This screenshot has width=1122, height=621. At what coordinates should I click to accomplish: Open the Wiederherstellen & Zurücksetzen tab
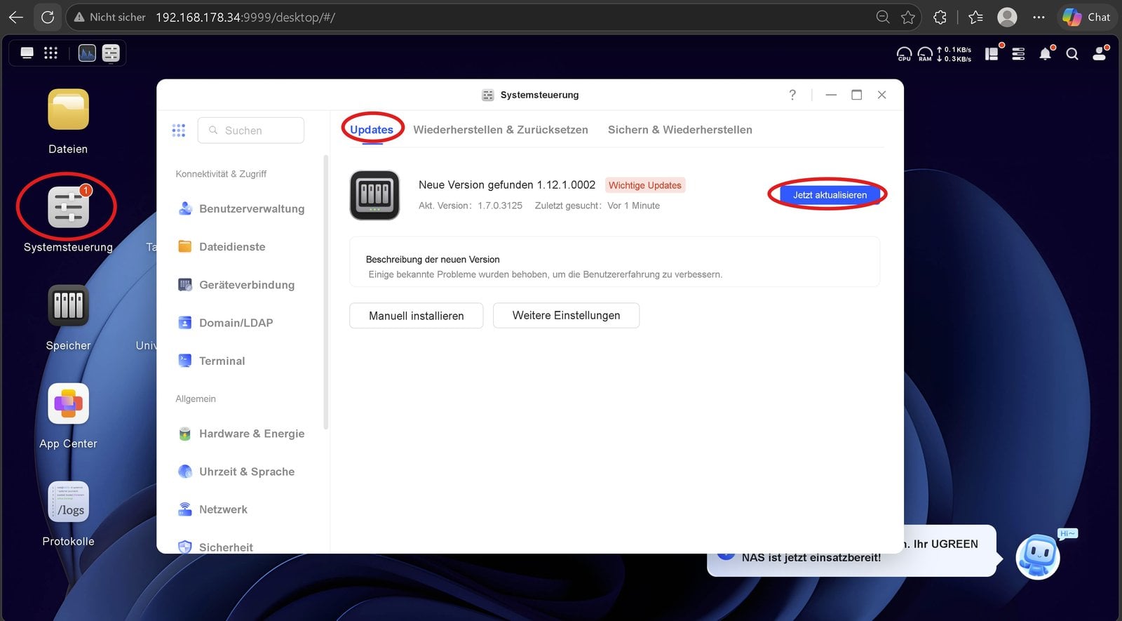tap(501, 130)
